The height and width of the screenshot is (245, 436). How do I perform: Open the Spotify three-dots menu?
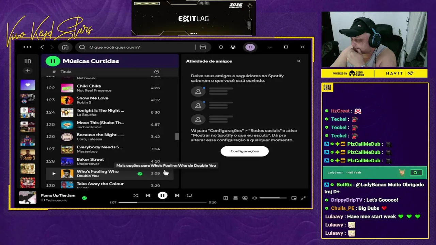pos(27,47)
